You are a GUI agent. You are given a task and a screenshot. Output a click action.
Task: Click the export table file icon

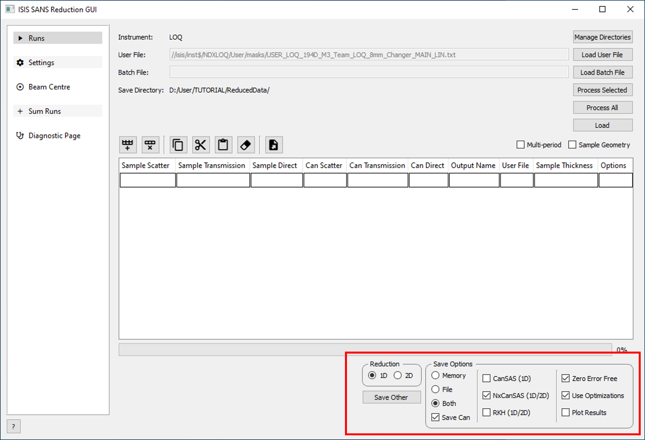tap(273, 145)
